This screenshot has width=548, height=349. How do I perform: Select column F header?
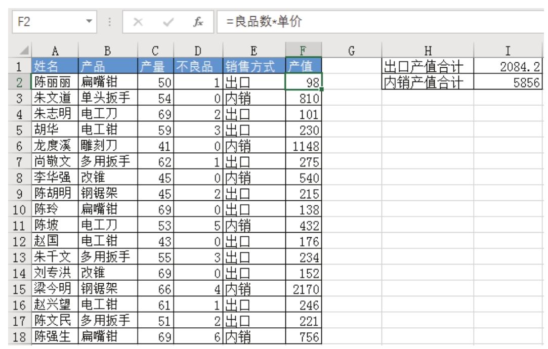pyautogui.click(x=303, y=51)
